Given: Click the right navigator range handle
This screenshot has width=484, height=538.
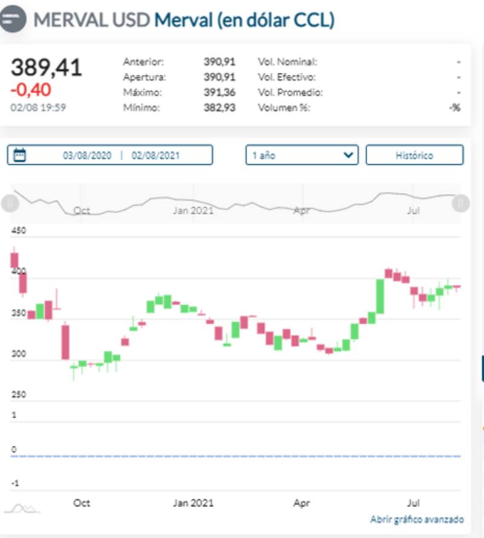Looking at the screenshot, I should pos(461,203).
